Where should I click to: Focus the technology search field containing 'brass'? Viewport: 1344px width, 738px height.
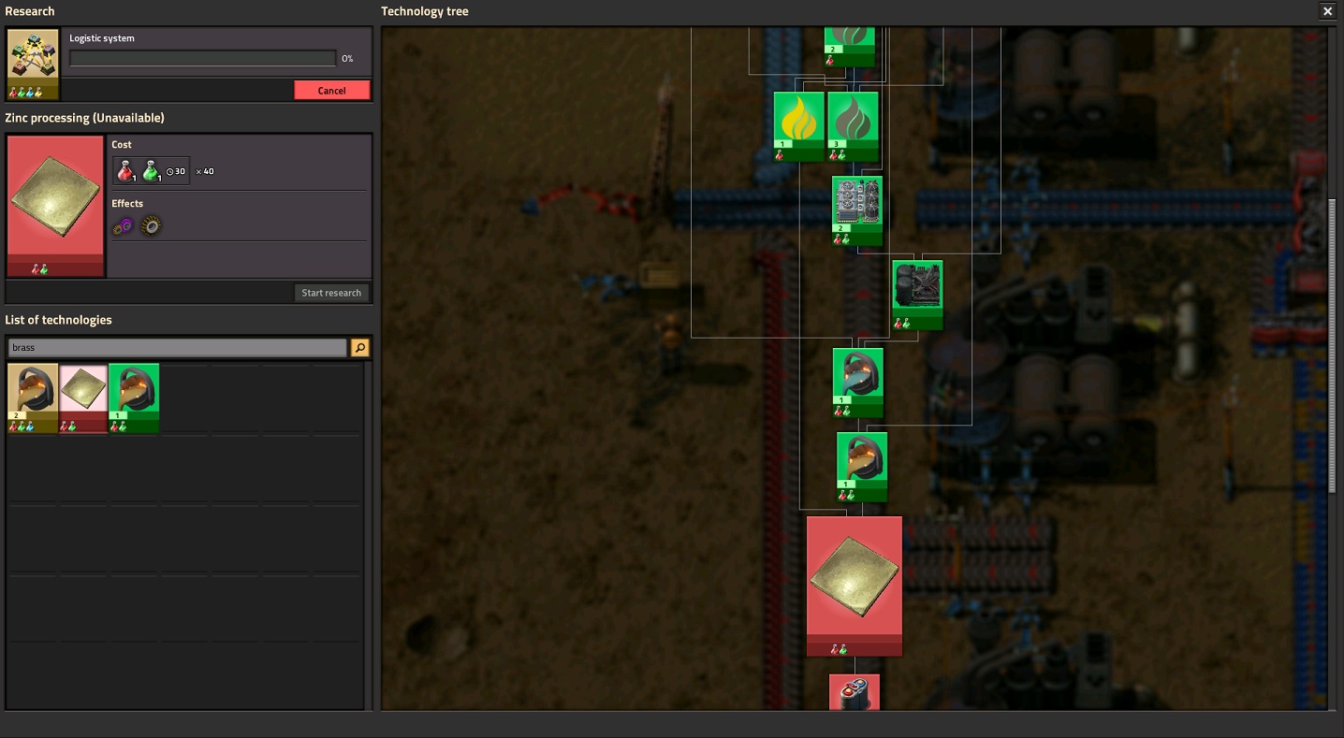[178, 348]
